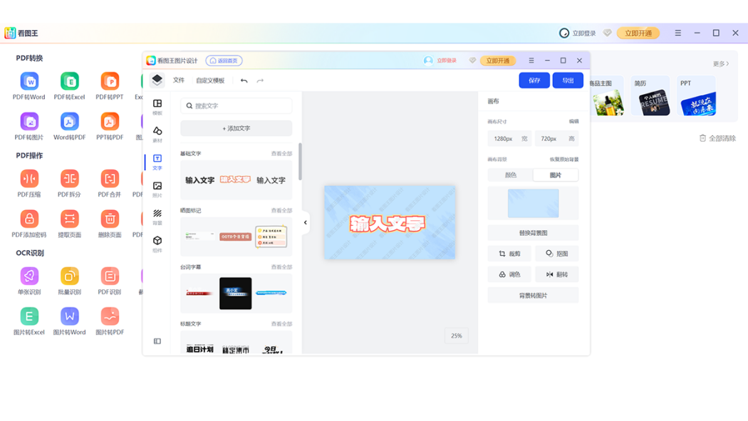Image resolution: width=748 pixels, height=421 pixels.
Task: Click the blue background image preview
Action: tap(533, 203)
